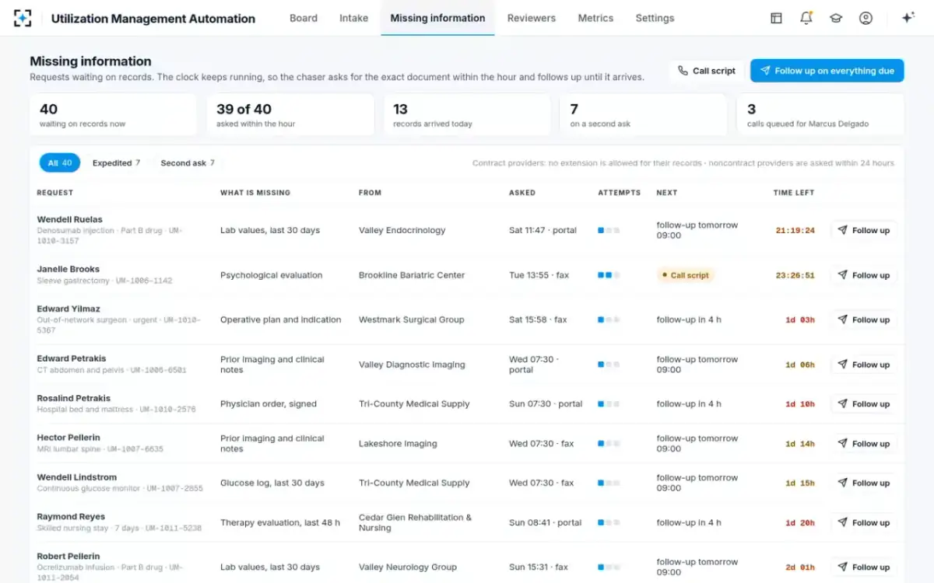The height and width of the screenshot is (583, 934).
Task: Go to the Metrics tab
Action: click(595, 18)
